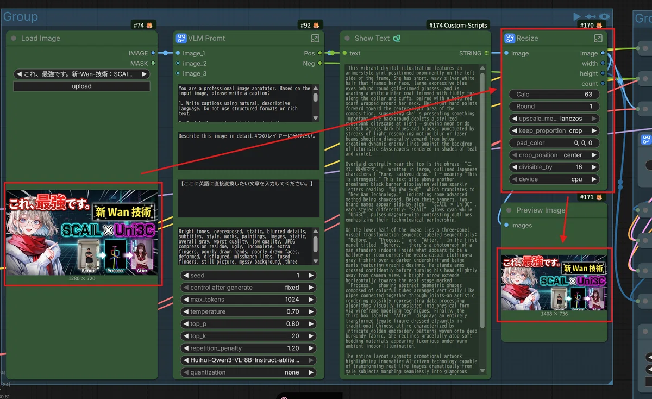Decrease the seed value with left arrow
The height and width of the screenshot is (399, 652).
click(x=186, y=276)
